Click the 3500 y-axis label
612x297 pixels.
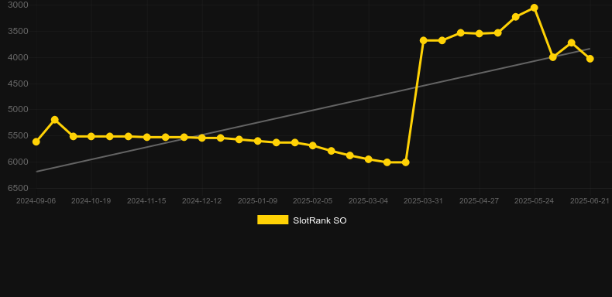click(x=18, y=31)
